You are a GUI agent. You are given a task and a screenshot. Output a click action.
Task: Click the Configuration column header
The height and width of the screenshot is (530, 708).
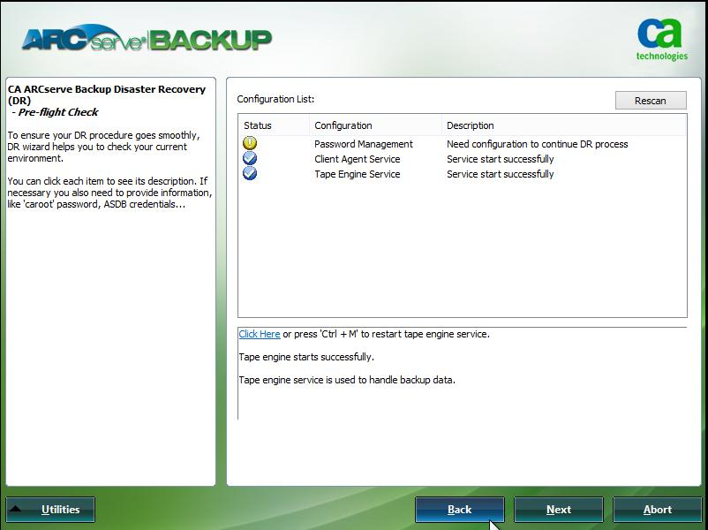pyautogui.click(x=376, y=125)
